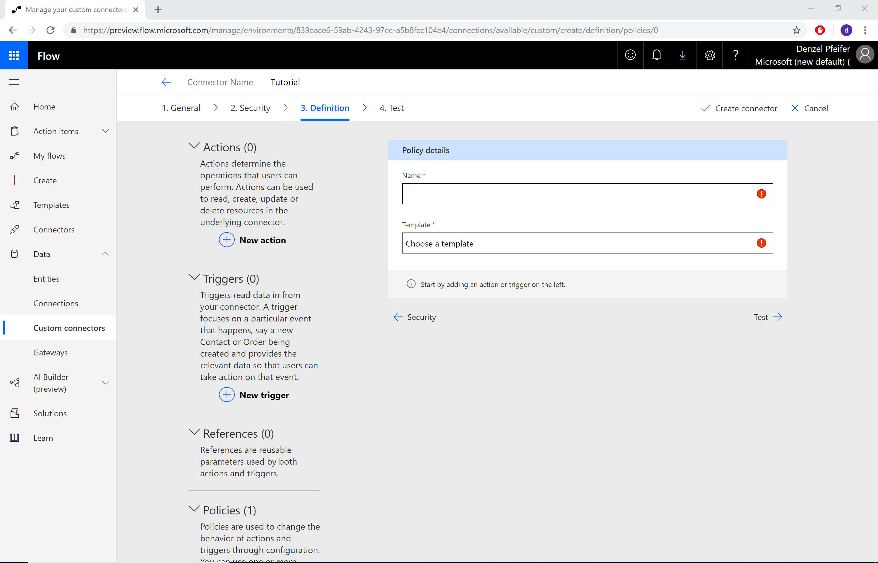Image resolution: width=878 pixels, height=563 pixels.
Task: Click the Create connector checkmark icon
Action: (704, 108)
